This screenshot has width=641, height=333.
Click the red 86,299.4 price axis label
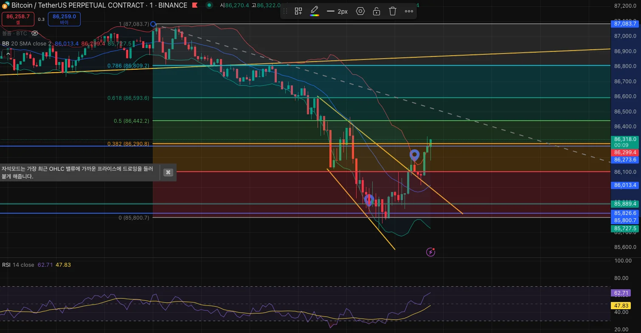pos(626,152)
